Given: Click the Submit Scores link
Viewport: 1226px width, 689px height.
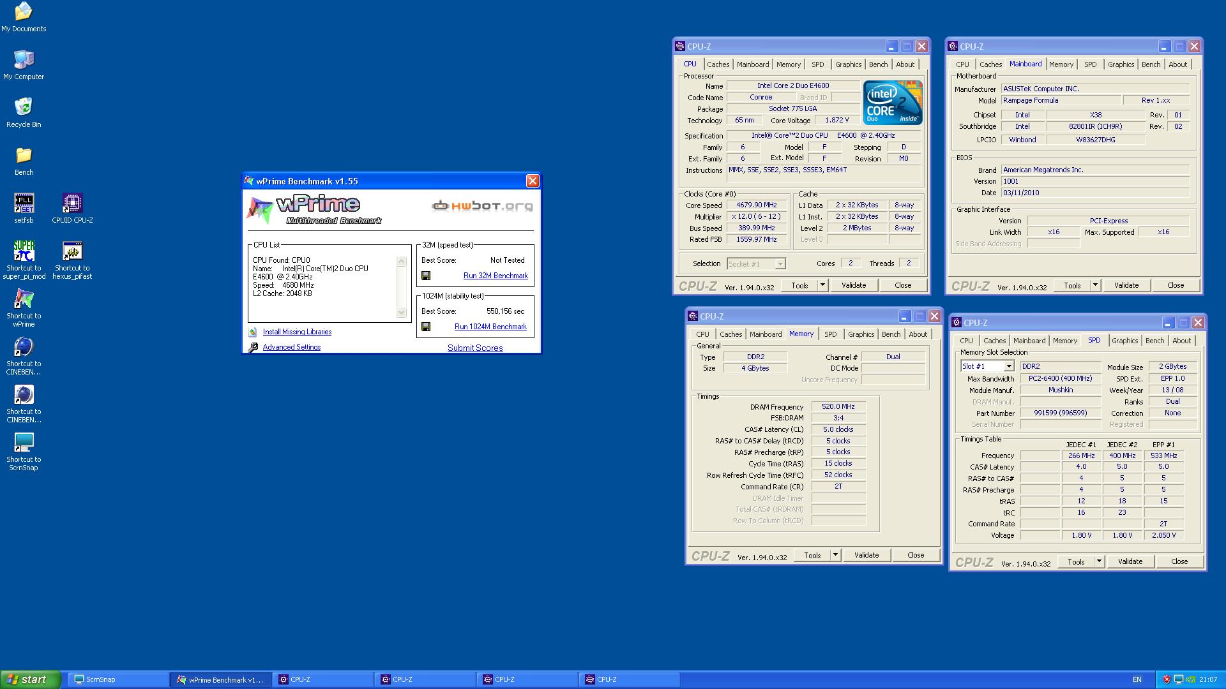Looking at the screenshot, I should [x=475, y=348].
